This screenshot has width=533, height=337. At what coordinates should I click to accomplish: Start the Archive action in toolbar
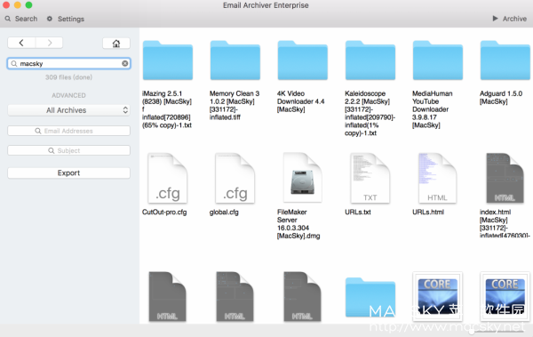click(510, 19)
